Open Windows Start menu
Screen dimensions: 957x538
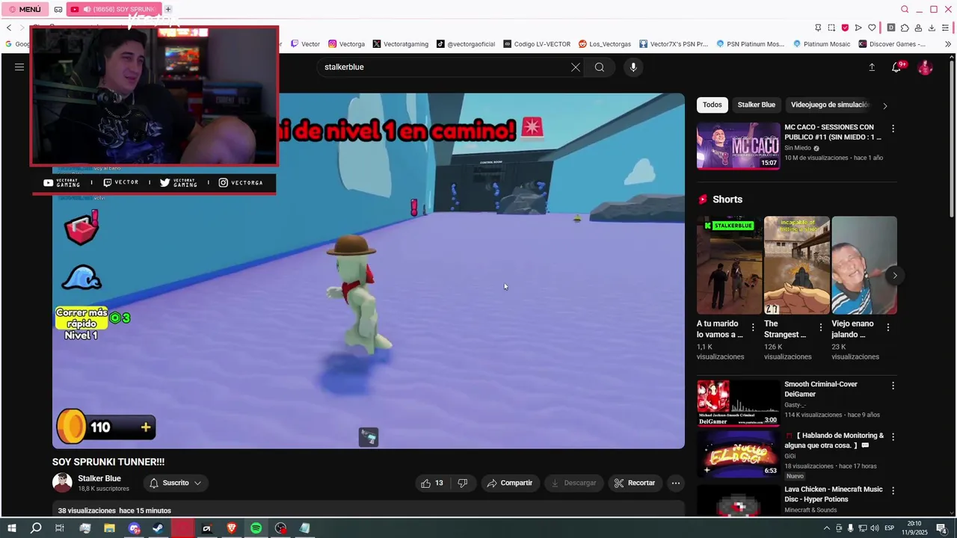[x=12, y=528]
